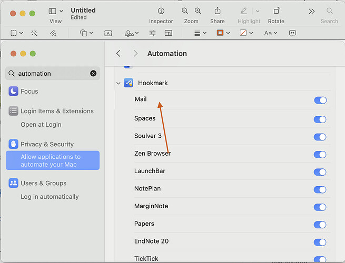Click the rectangular Selection tool icon

pos(13,33)
